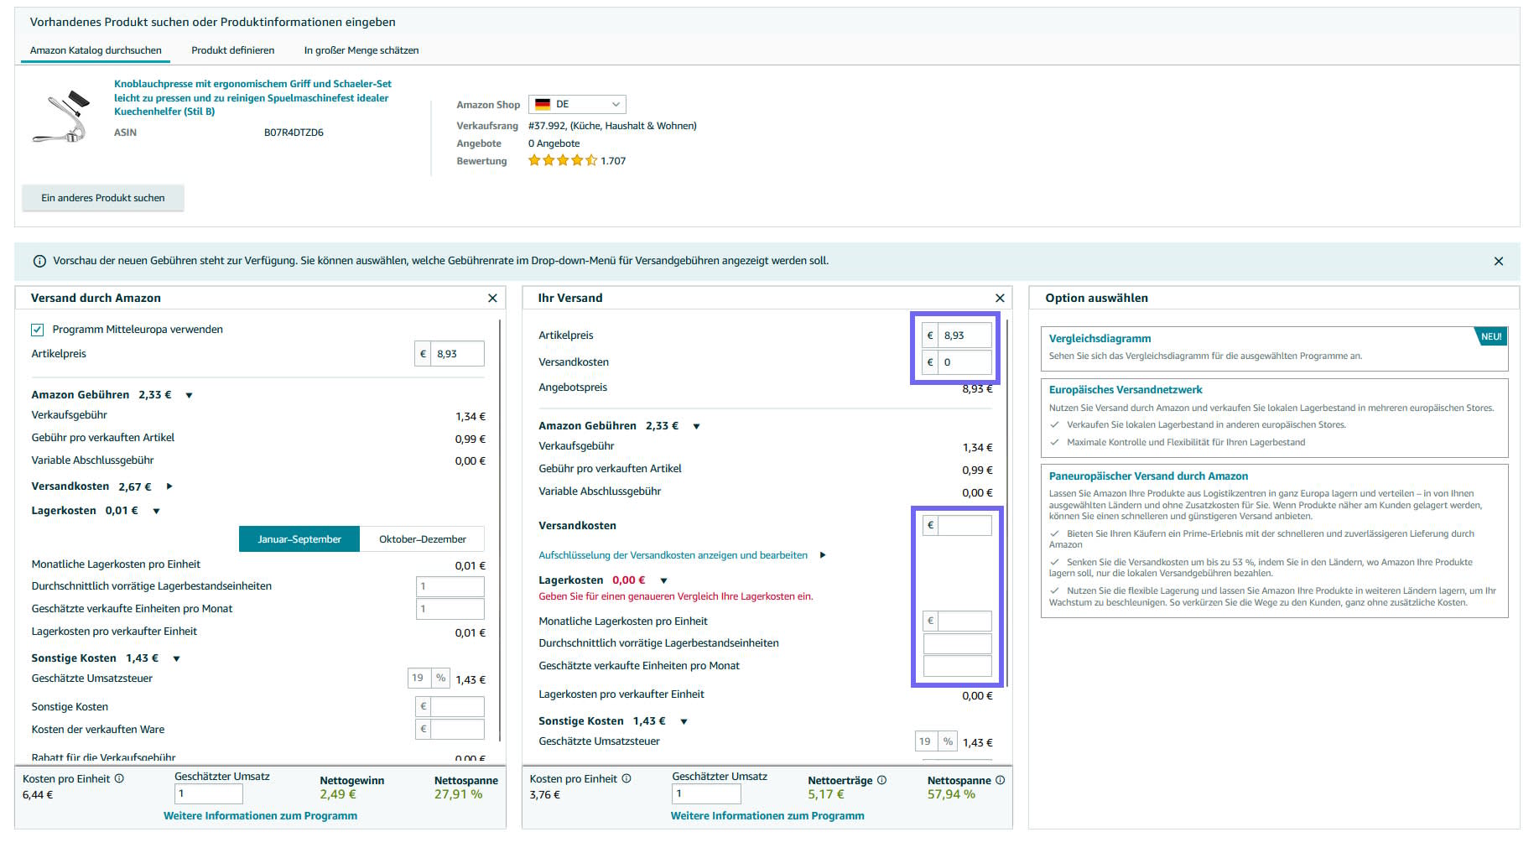
Task: Select Europäisches Versandnetzwerk option
Action: [1274, 418]
